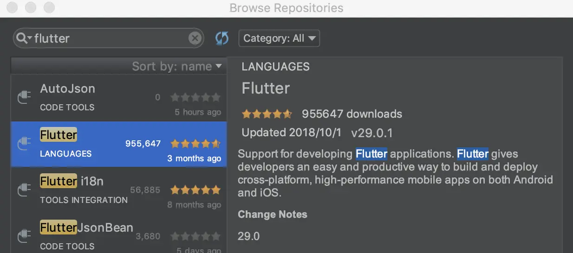Image resolution: width=573 pixels, height=253 pixels.
Task: Select the FlutterJsonBean plugin entry
Action: click(119, 234)
